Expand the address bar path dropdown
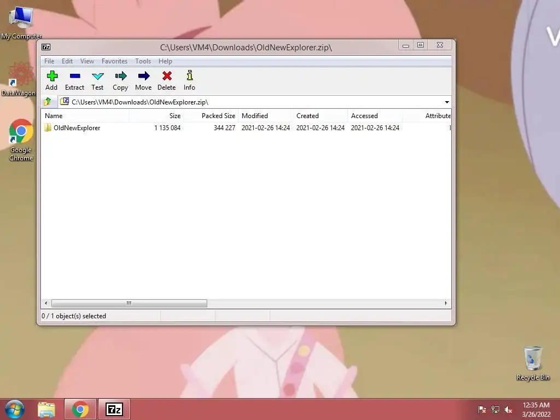The image size is (560, 420). (447, 102)
